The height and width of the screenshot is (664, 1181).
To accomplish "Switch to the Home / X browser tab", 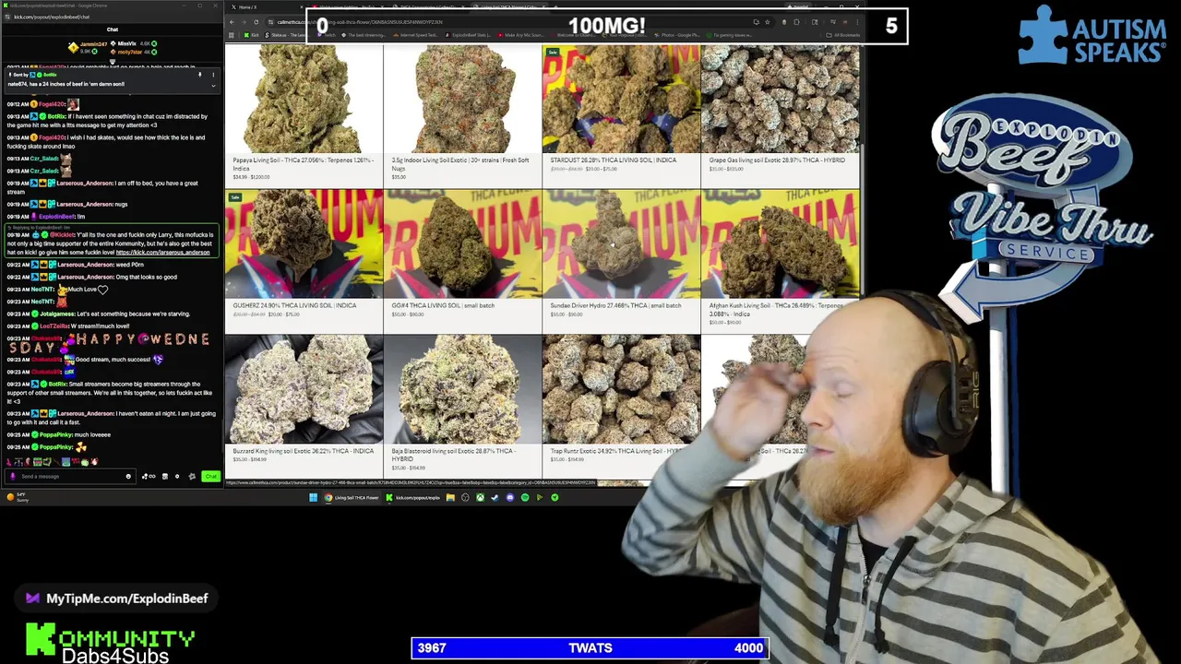I will [x=247, y=6].
